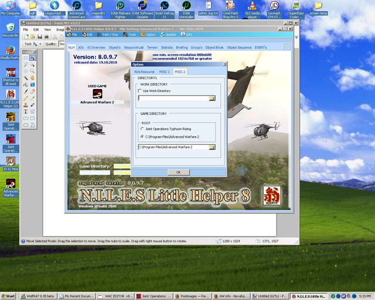Pick the Ellipse Select tool
Viewport: 375px width, 300px height.
click(26, 71)
